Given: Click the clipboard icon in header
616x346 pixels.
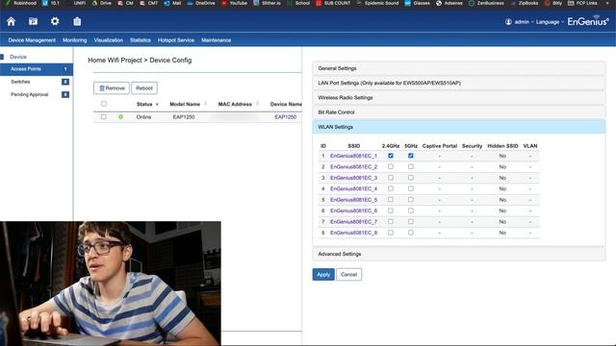Looking at the screenshot, I should 77,21.
